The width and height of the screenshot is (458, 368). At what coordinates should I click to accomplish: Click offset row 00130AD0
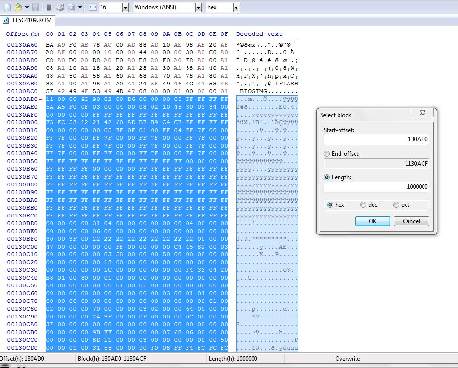click(x=22, y=100)
